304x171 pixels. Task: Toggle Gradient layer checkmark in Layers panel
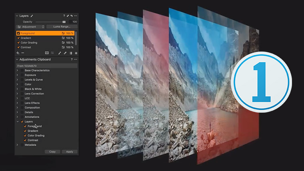tap(18, 38)
